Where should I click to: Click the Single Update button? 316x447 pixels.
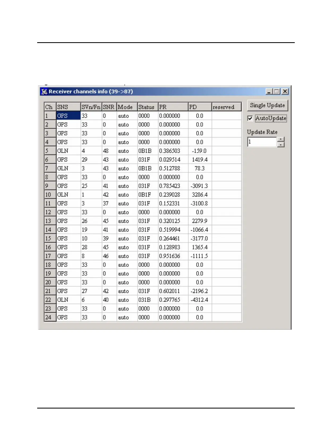tap(267, 105)
